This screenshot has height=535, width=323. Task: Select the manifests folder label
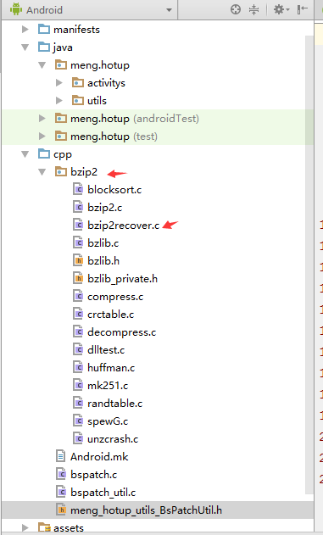coord(76,30)
